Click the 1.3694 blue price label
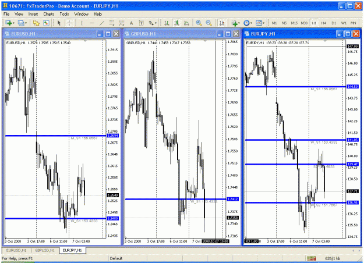Screen dimensions: 364x263 point(113,136)
